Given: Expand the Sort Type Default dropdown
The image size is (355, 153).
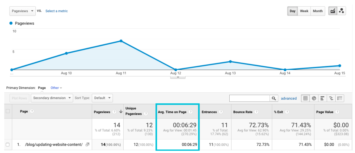Looking at the screenshot, I should (102, 98).
